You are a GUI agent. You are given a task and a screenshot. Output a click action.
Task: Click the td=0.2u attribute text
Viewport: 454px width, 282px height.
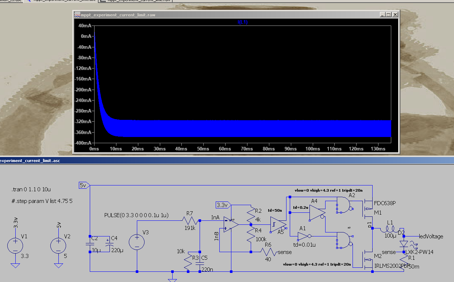coord(301,207)
